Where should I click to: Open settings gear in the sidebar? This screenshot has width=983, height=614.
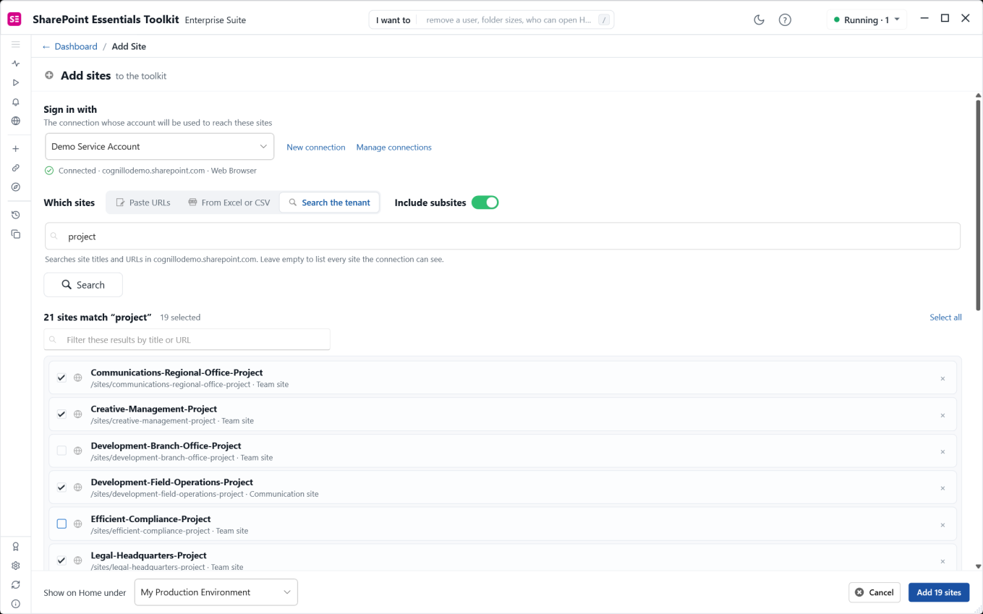point(15,566)
